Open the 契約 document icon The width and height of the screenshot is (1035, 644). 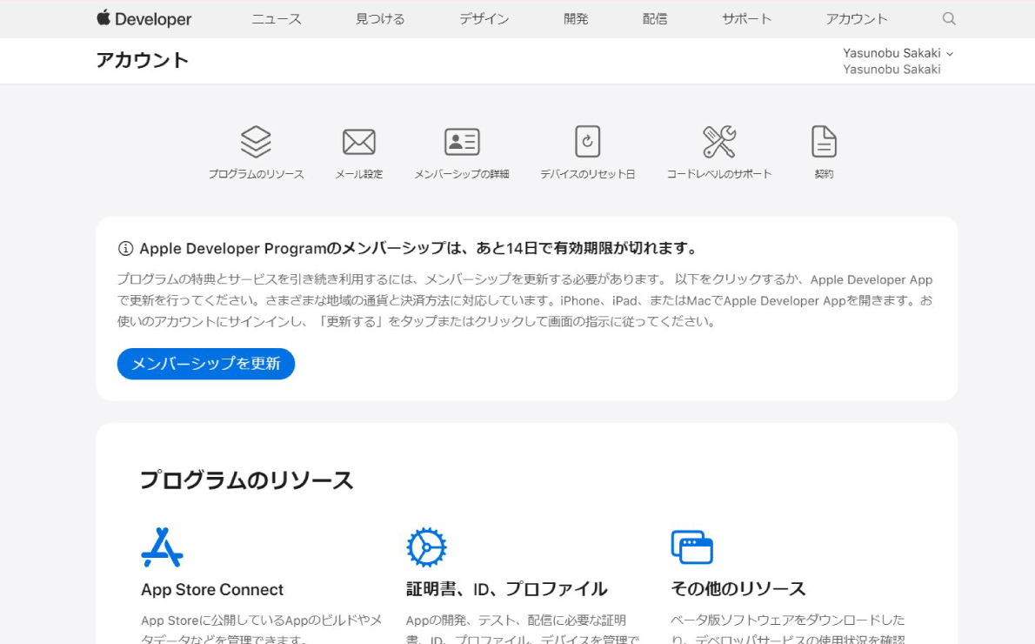pyautogui.click(x=824, y=142)
